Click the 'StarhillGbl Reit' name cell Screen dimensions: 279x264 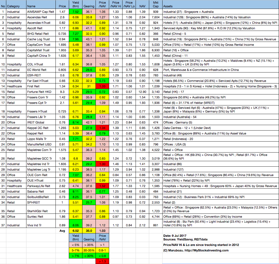pyautogui.click(x=41, y=210)
